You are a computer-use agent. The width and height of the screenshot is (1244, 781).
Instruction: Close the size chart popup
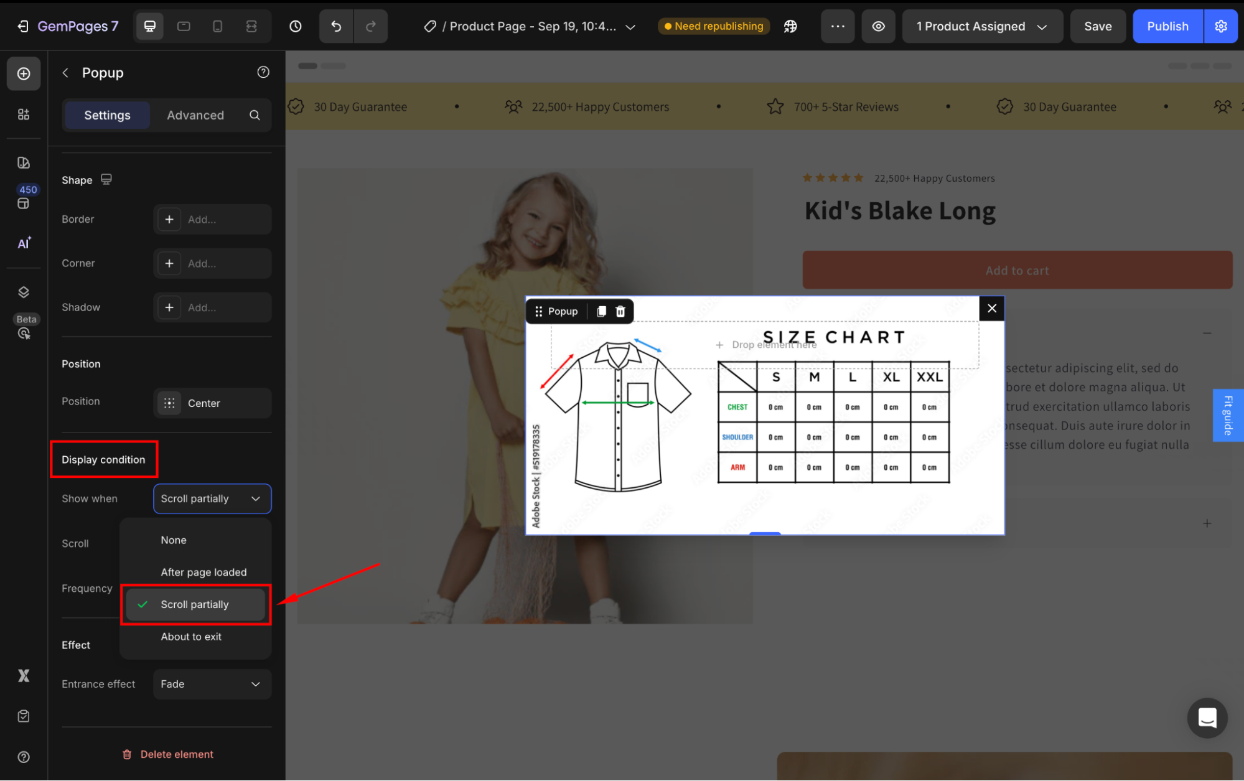coord(991,308)
